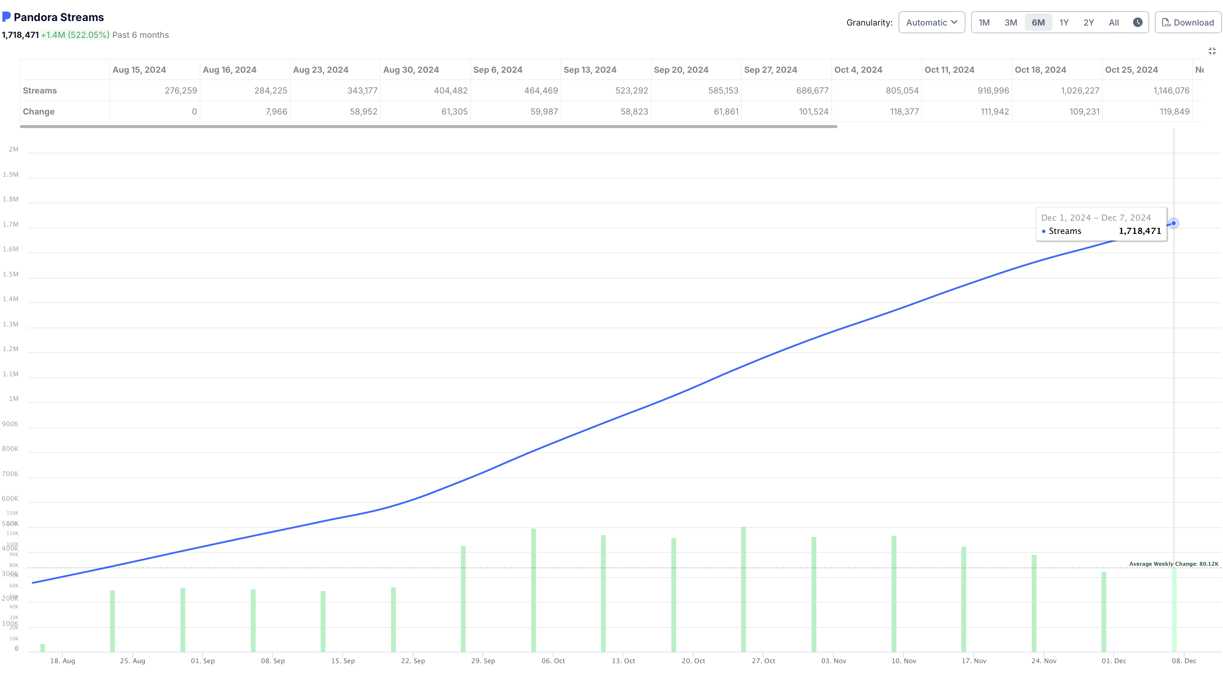Select the 2Y time range
The image size is (1223, 674).
click(x=1089, y=22)
